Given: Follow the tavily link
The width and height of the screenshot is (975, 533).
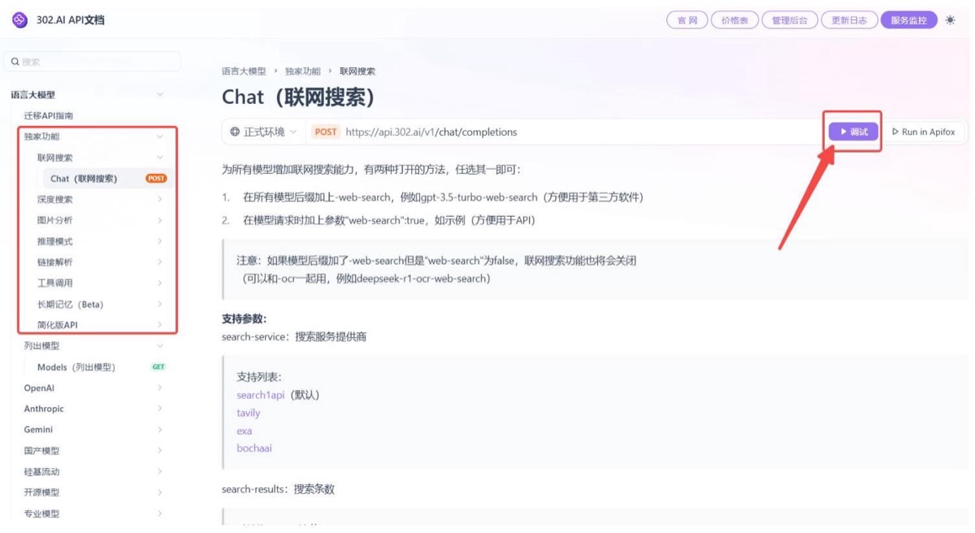Looking at the screenshot, I should 249,413.
